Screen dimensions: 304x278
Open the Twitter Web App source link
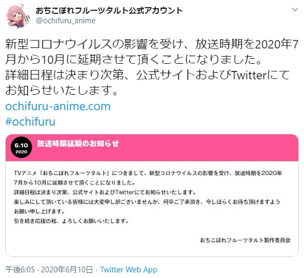point(129,270)
